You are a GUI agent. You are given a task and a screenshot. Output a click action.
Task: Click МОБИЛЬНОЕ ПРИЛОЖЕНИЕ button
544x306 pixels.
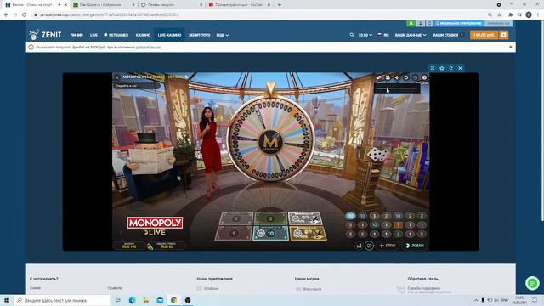459,23
